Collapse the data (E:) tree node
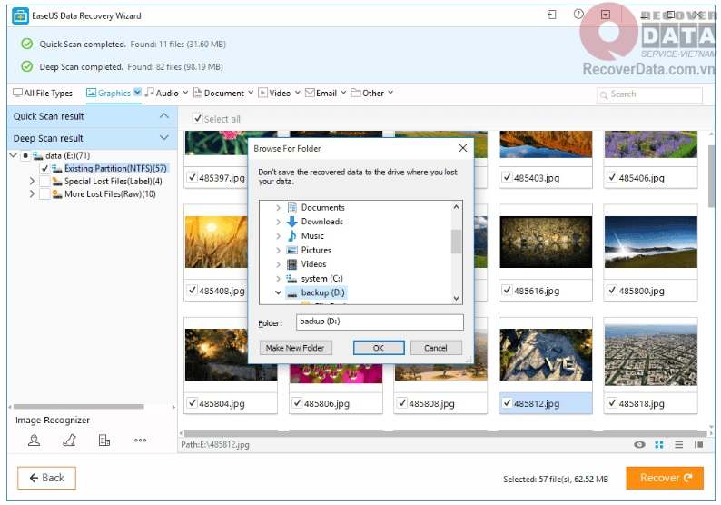This screenshot has width=721, height=505. [x=14, y=155]
